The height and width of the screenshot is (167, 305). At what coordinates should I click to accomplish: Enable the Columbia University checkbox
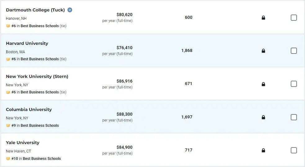294,117
